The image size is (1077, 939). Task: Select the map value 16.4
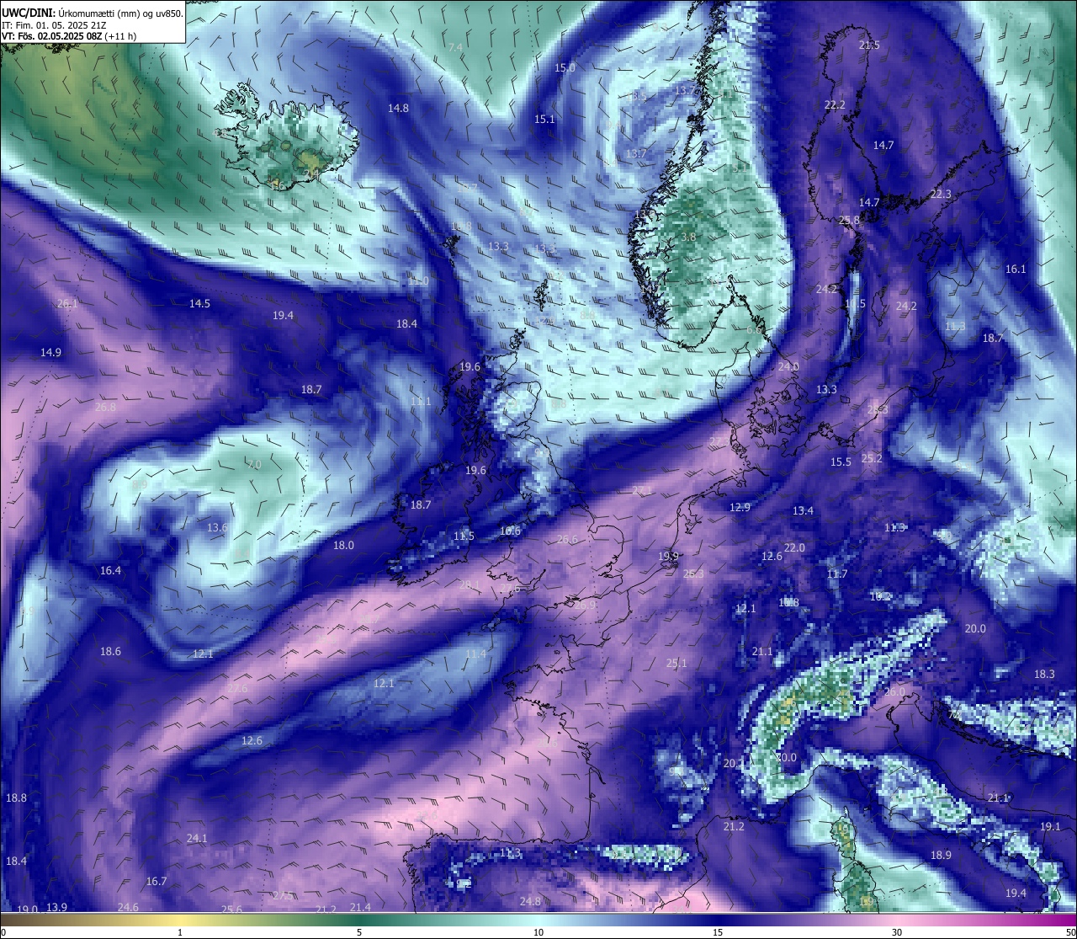(x=110, y=571)
